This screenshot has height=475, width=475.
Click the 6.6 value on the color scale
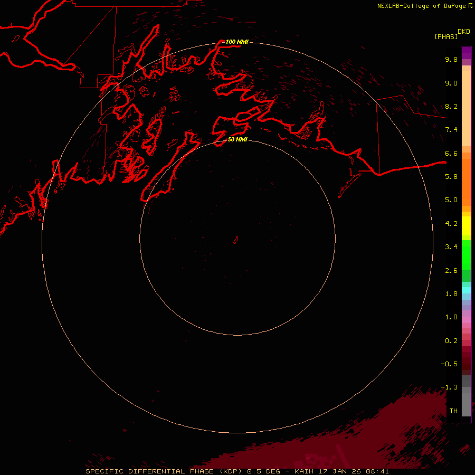451,153
